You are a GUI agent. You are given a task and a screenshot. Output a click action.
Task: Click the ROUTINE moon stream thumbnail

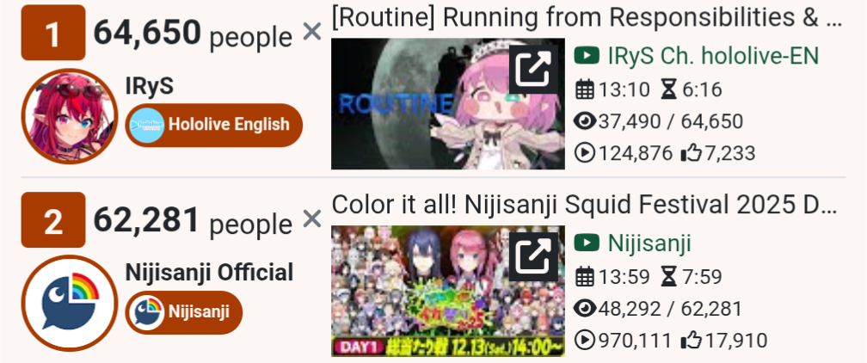(x=448, y=103)
